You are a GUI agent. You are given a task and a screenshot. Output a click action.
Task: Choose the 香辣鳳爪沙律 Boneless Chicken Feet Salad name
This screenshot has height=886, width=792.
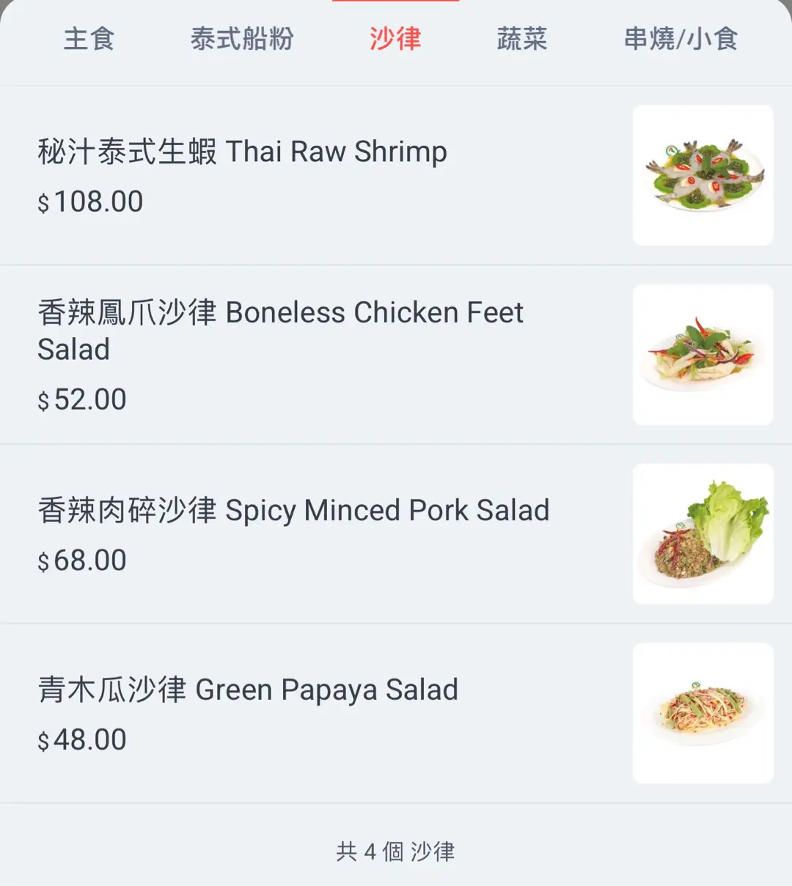tap(280, 330)
